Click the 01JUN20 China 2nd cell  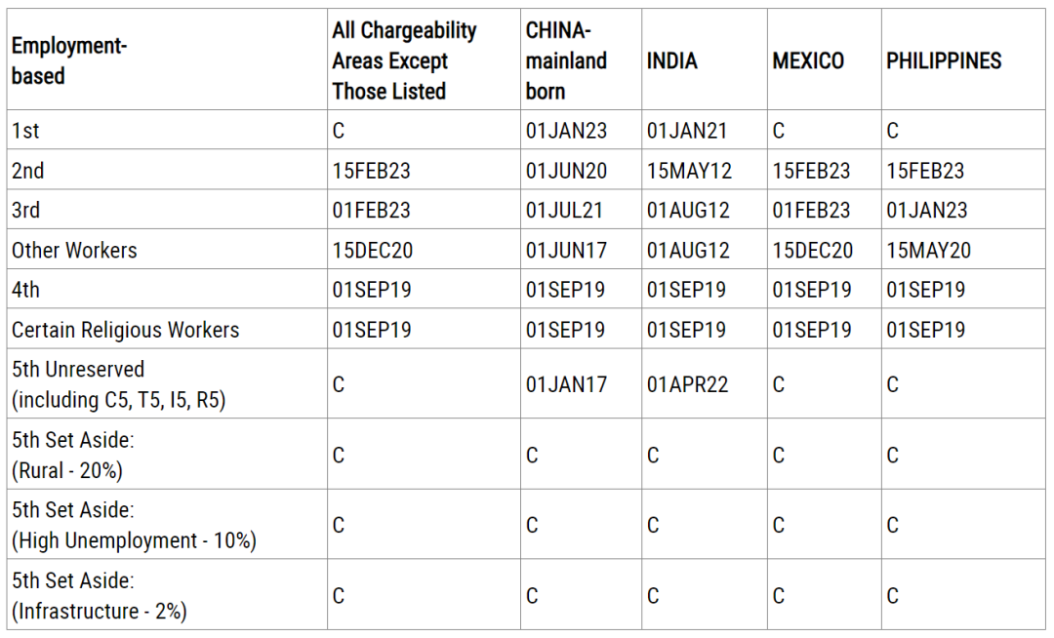click(x=566, y=171)
